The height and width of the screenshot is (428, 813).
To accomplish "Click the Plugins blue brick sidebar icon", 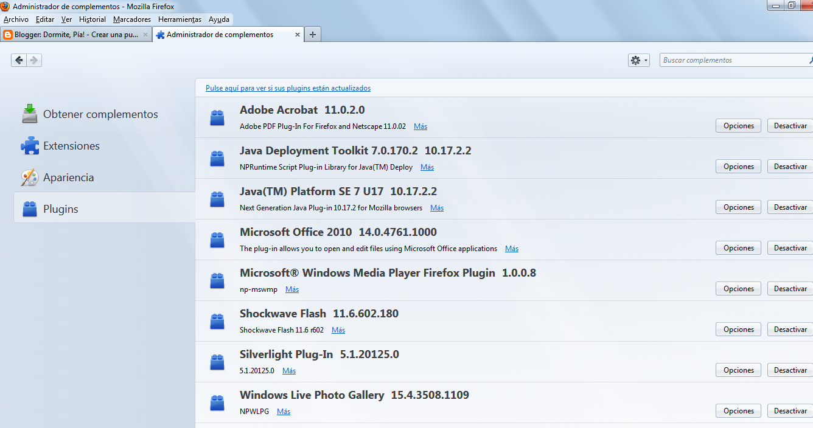I will point(30,209).
